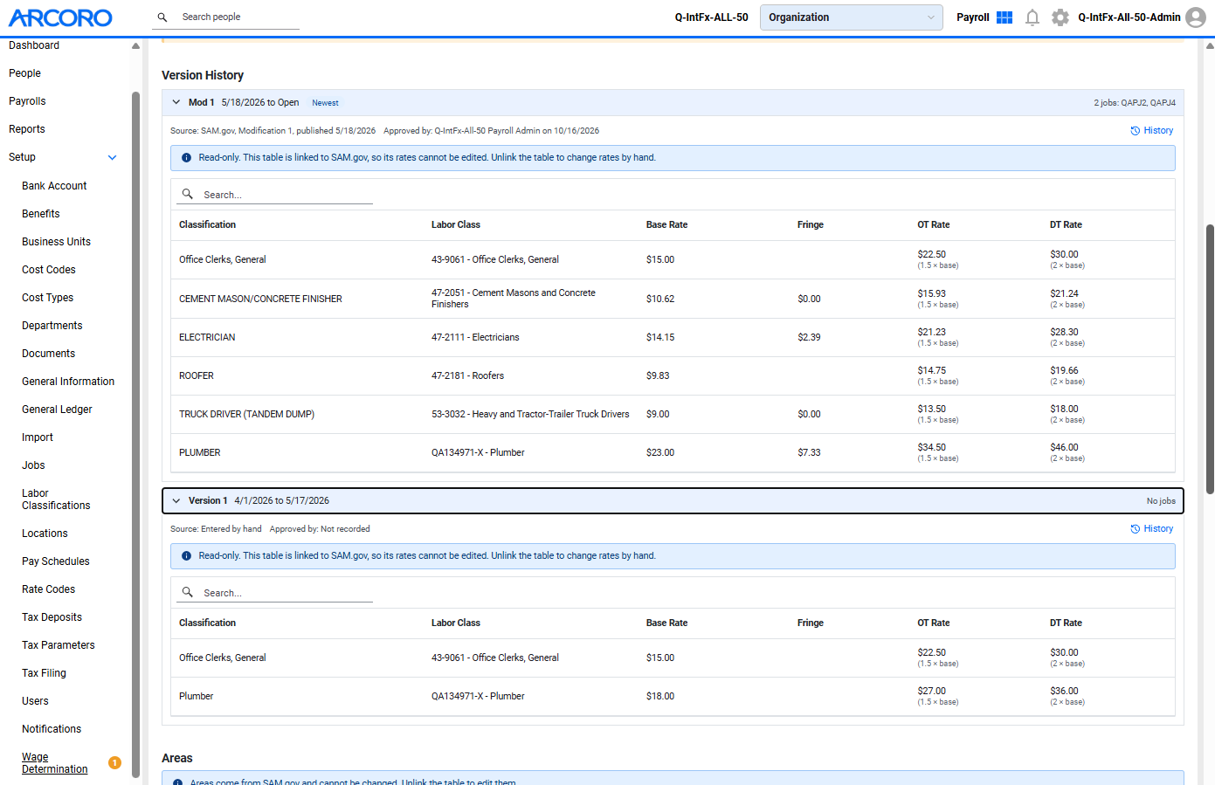Open Pay Schedules setup page
The image size is (1215, 785).
coord(56,561)
